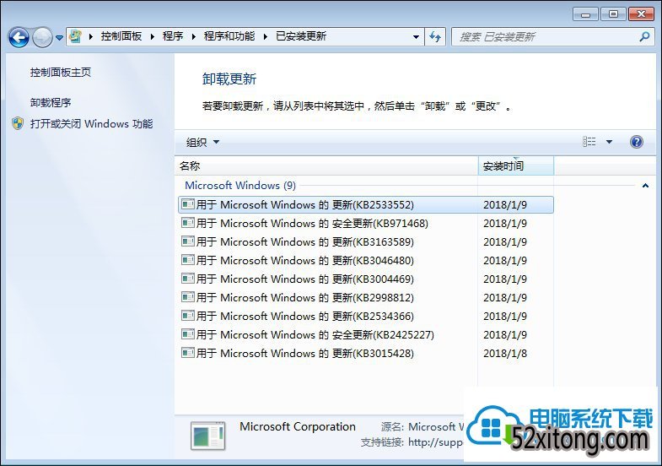Click Microsoft Corporation text in details pane
The image size is (662, 466).
tap(298, 426)
